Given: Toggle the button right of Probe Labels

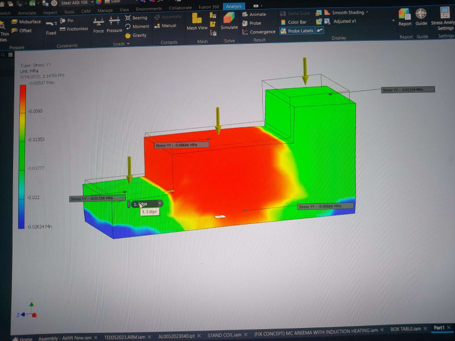Looking at the screenshot, I should pyautogui.click(x=320, y=30).
